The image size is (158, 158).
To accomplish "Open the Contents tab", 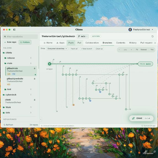I will (120, 43).
